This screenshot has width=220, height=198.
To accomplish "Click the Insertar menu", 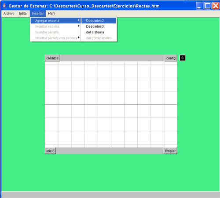I will 38,14.
